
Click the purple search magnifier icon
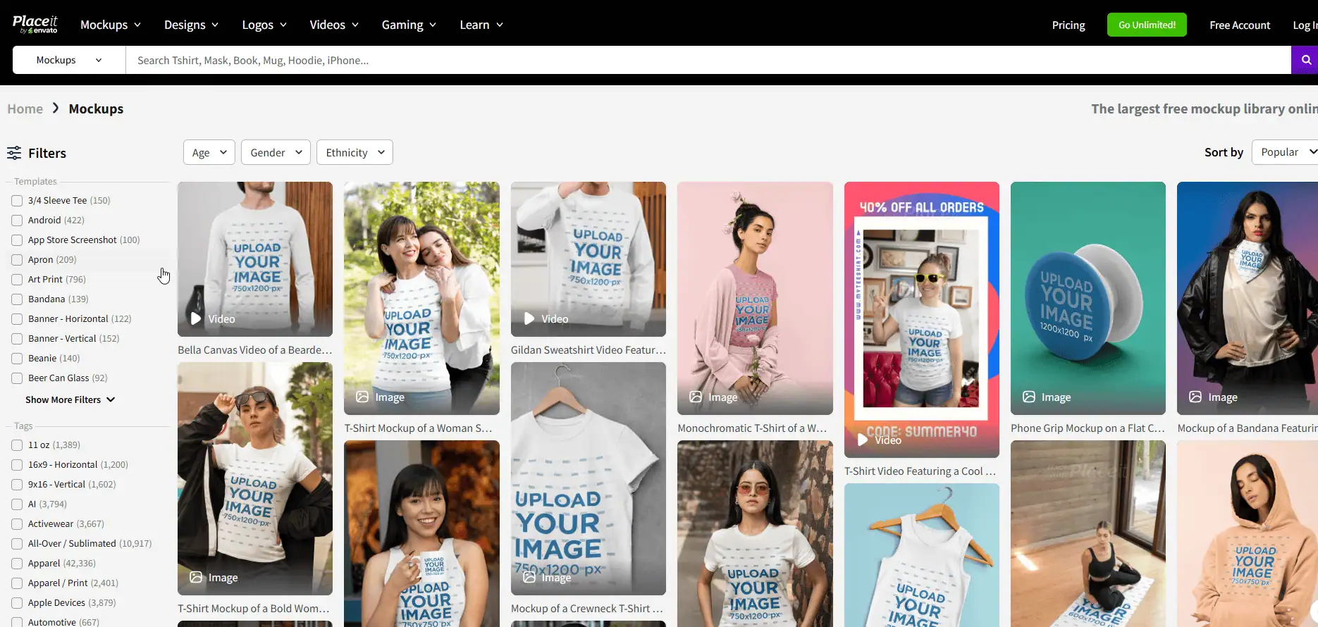click(1305, 60)
